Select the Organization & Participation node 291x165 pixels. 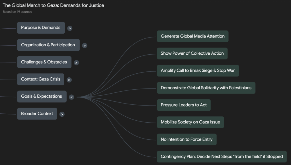coord(48,45)
